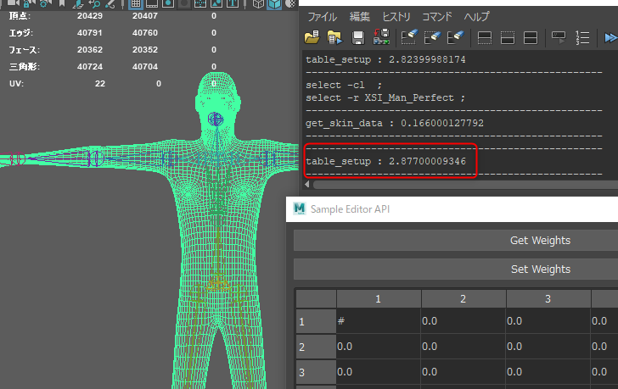Select column header 3 in weights table
Image resolution: width=618 pixels, height=389 pixels.
pos(548,299)
